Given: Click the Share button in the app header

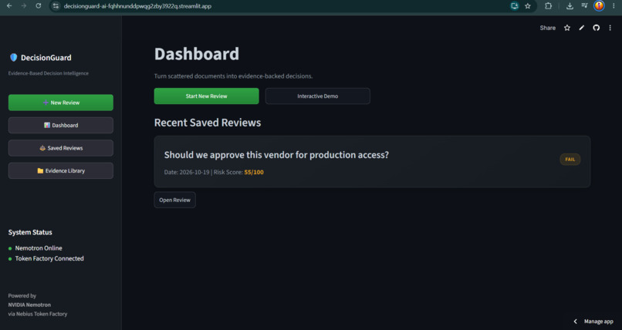Looking at the screenshot, I should pos(547,28).
